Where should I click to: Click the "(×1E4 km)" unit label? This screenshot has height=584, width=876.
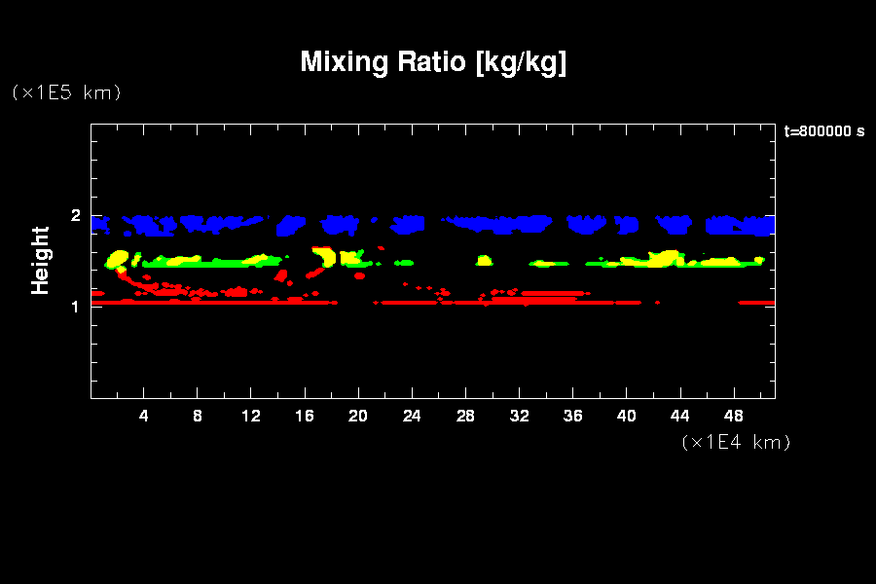(x=736, y=442)
